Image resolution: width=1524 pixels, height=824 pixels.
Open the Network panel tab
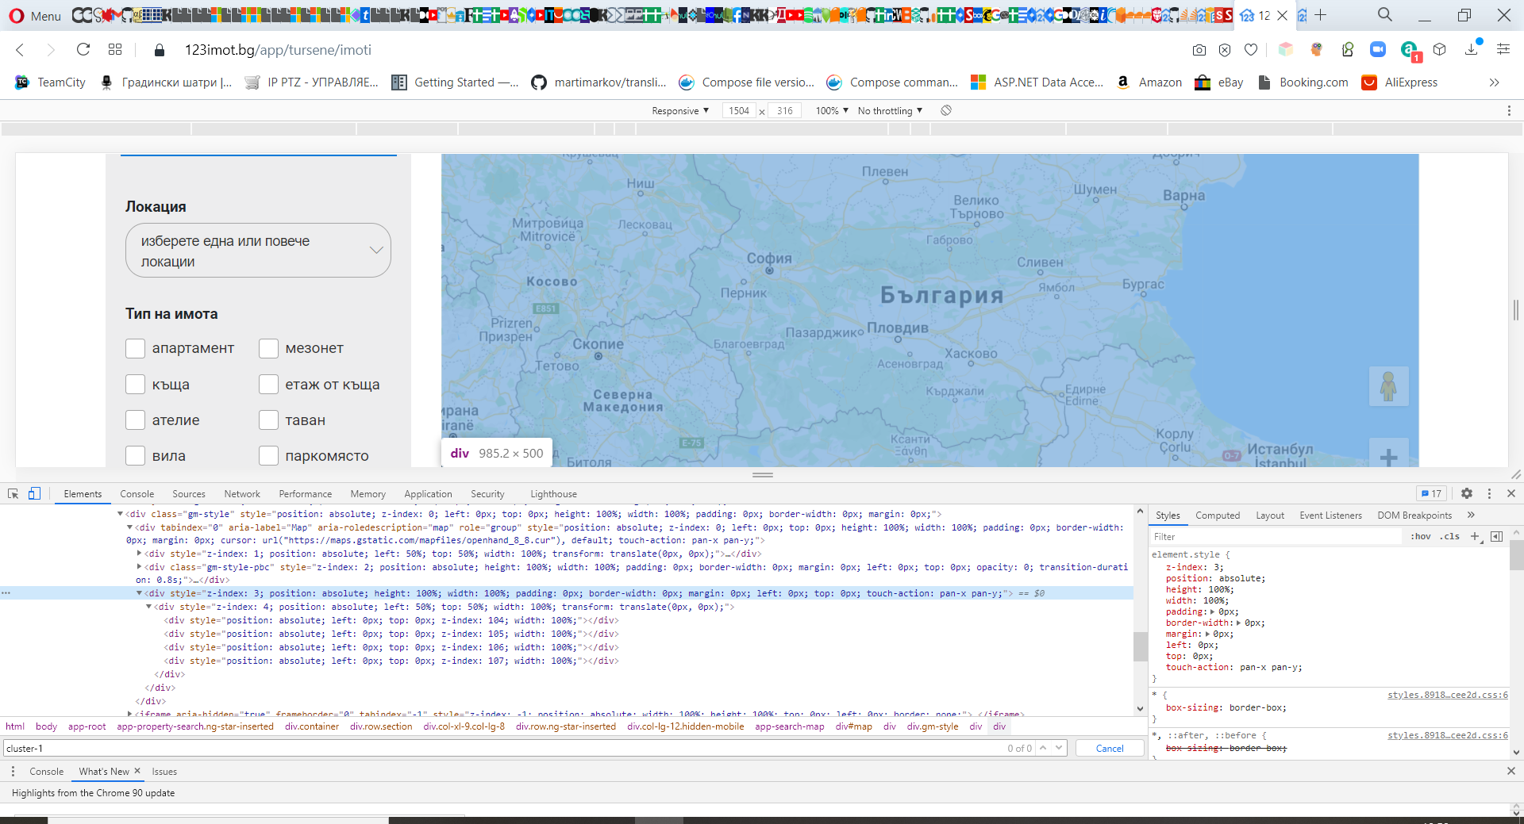[242, 493]
